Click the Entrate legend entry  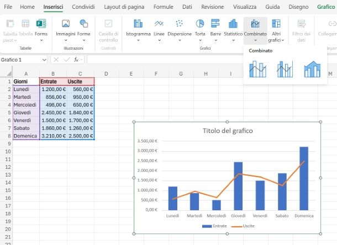[214, 226]
